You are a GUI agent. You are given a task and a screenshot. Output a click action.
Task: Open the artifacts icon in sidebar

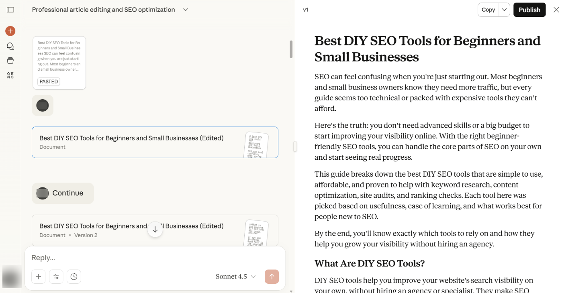(x=10, y=75)
